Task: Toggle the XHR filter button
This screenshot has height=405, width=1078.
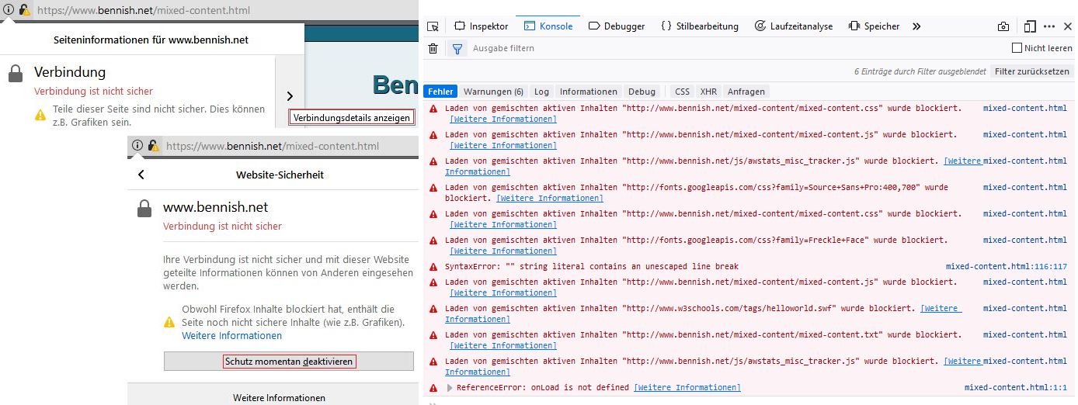Action: click(708, 92)
